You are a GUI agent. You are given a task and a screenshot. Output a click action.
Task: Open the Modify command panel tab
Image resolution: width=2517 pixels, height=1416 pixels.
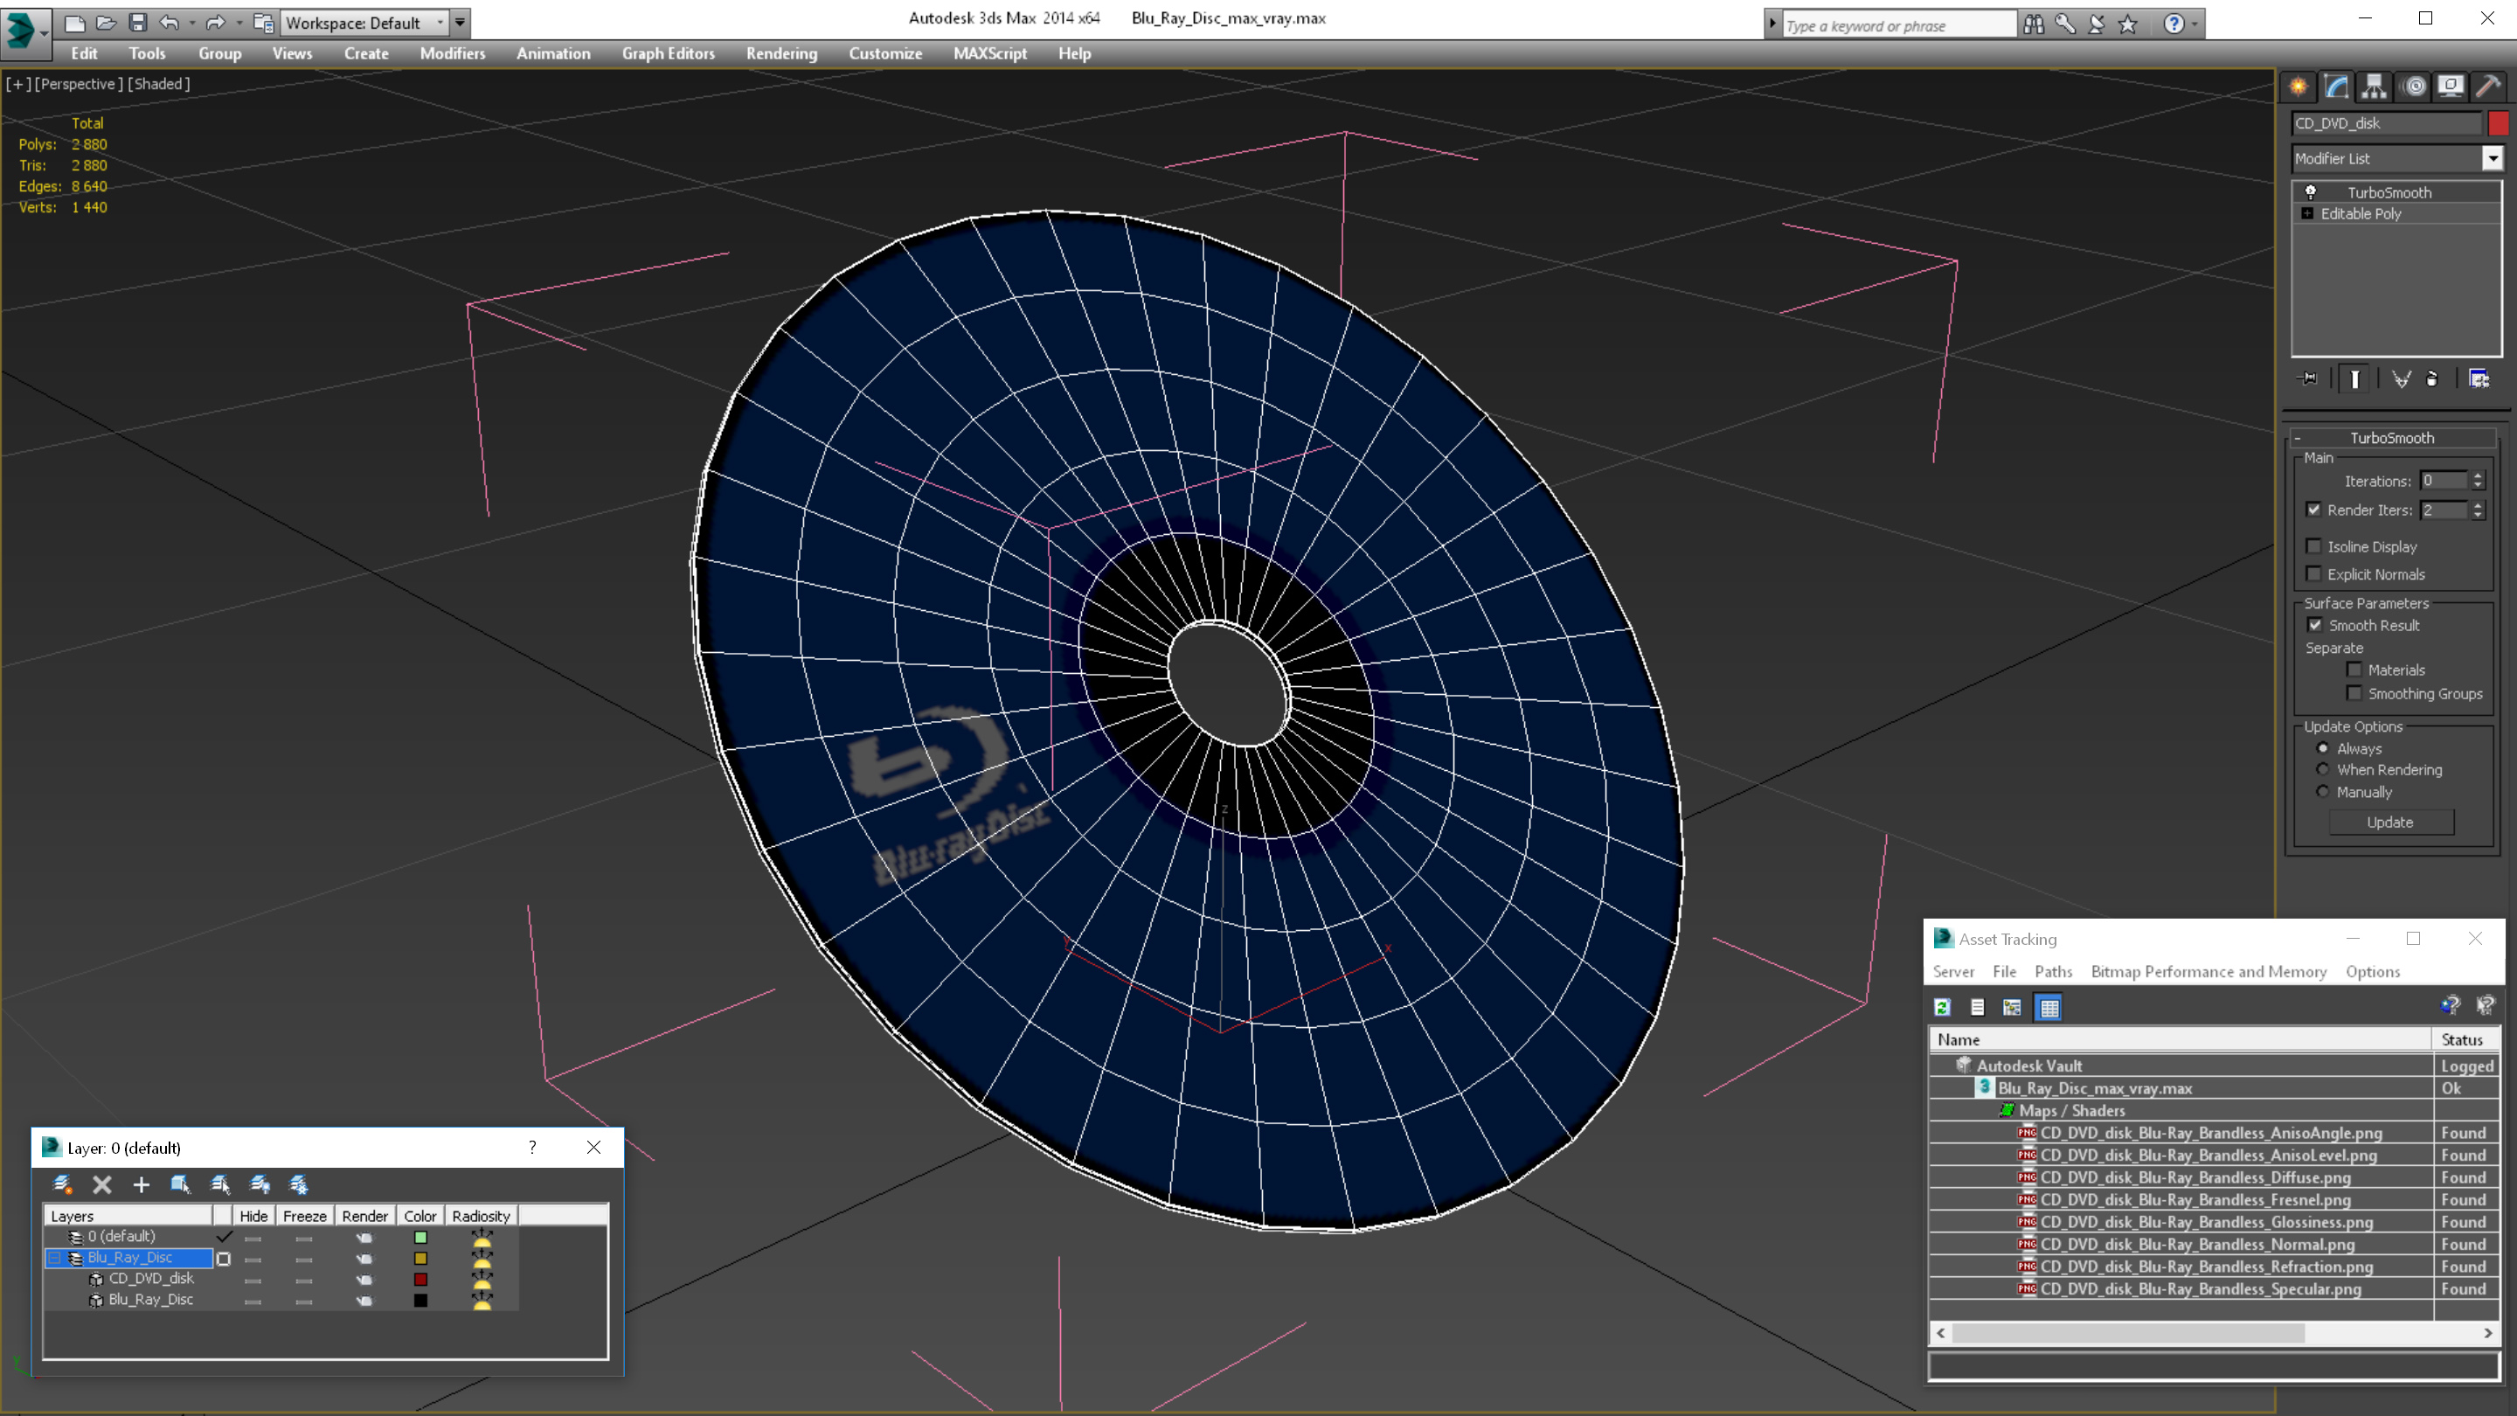[2336, 86]
